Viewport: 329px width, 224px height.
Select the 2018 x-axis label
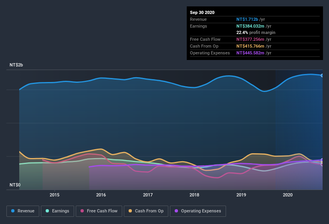[194, 195]
